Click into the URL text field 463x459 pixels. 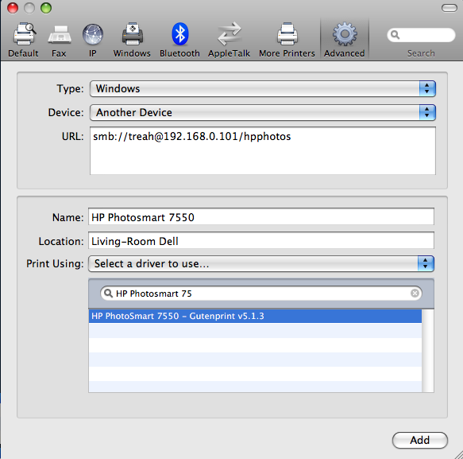263,150
